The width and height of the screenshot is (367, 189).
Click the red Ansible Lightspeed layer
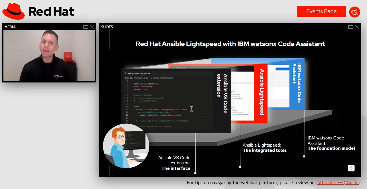(261, 92)
